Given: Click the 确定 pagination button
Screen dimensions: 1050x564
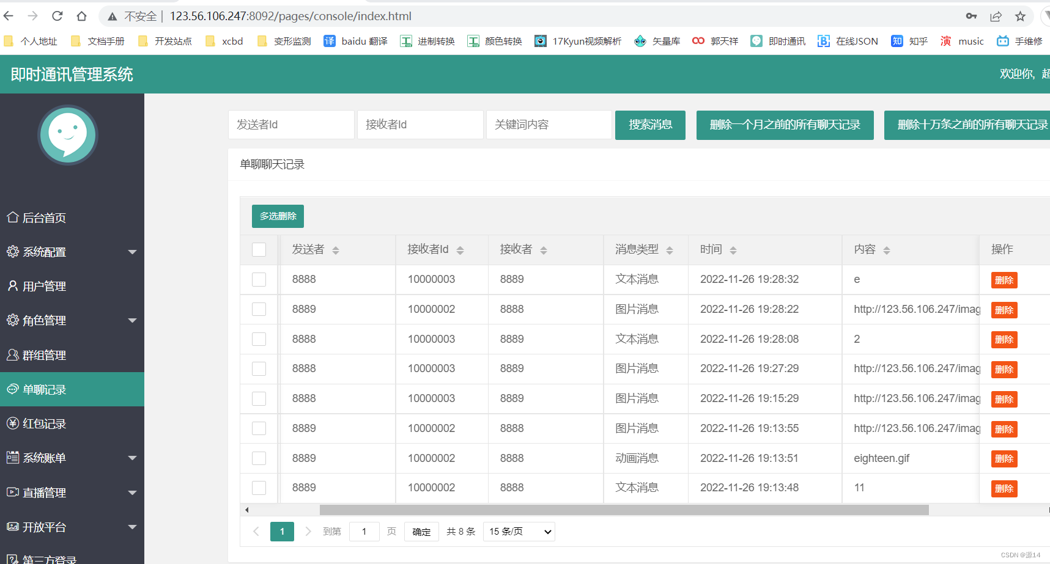Looking at the screenshot, I should (x=421, y=532).
